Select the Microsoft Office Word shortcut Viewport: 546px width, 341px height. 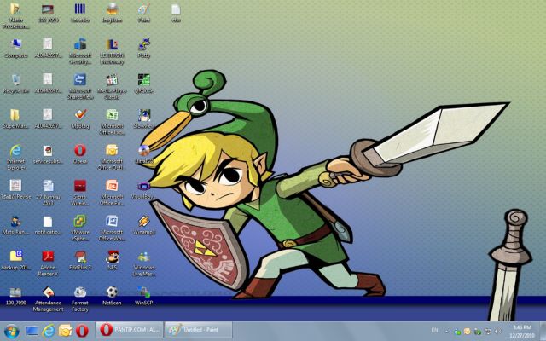pyautogui.click(x=112, y=228)
